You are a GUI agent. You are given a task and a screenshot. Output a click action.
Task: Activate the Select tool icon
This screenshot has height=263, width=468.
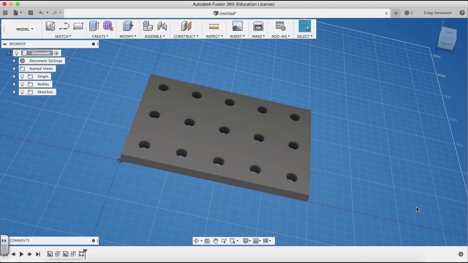(305, 26)
